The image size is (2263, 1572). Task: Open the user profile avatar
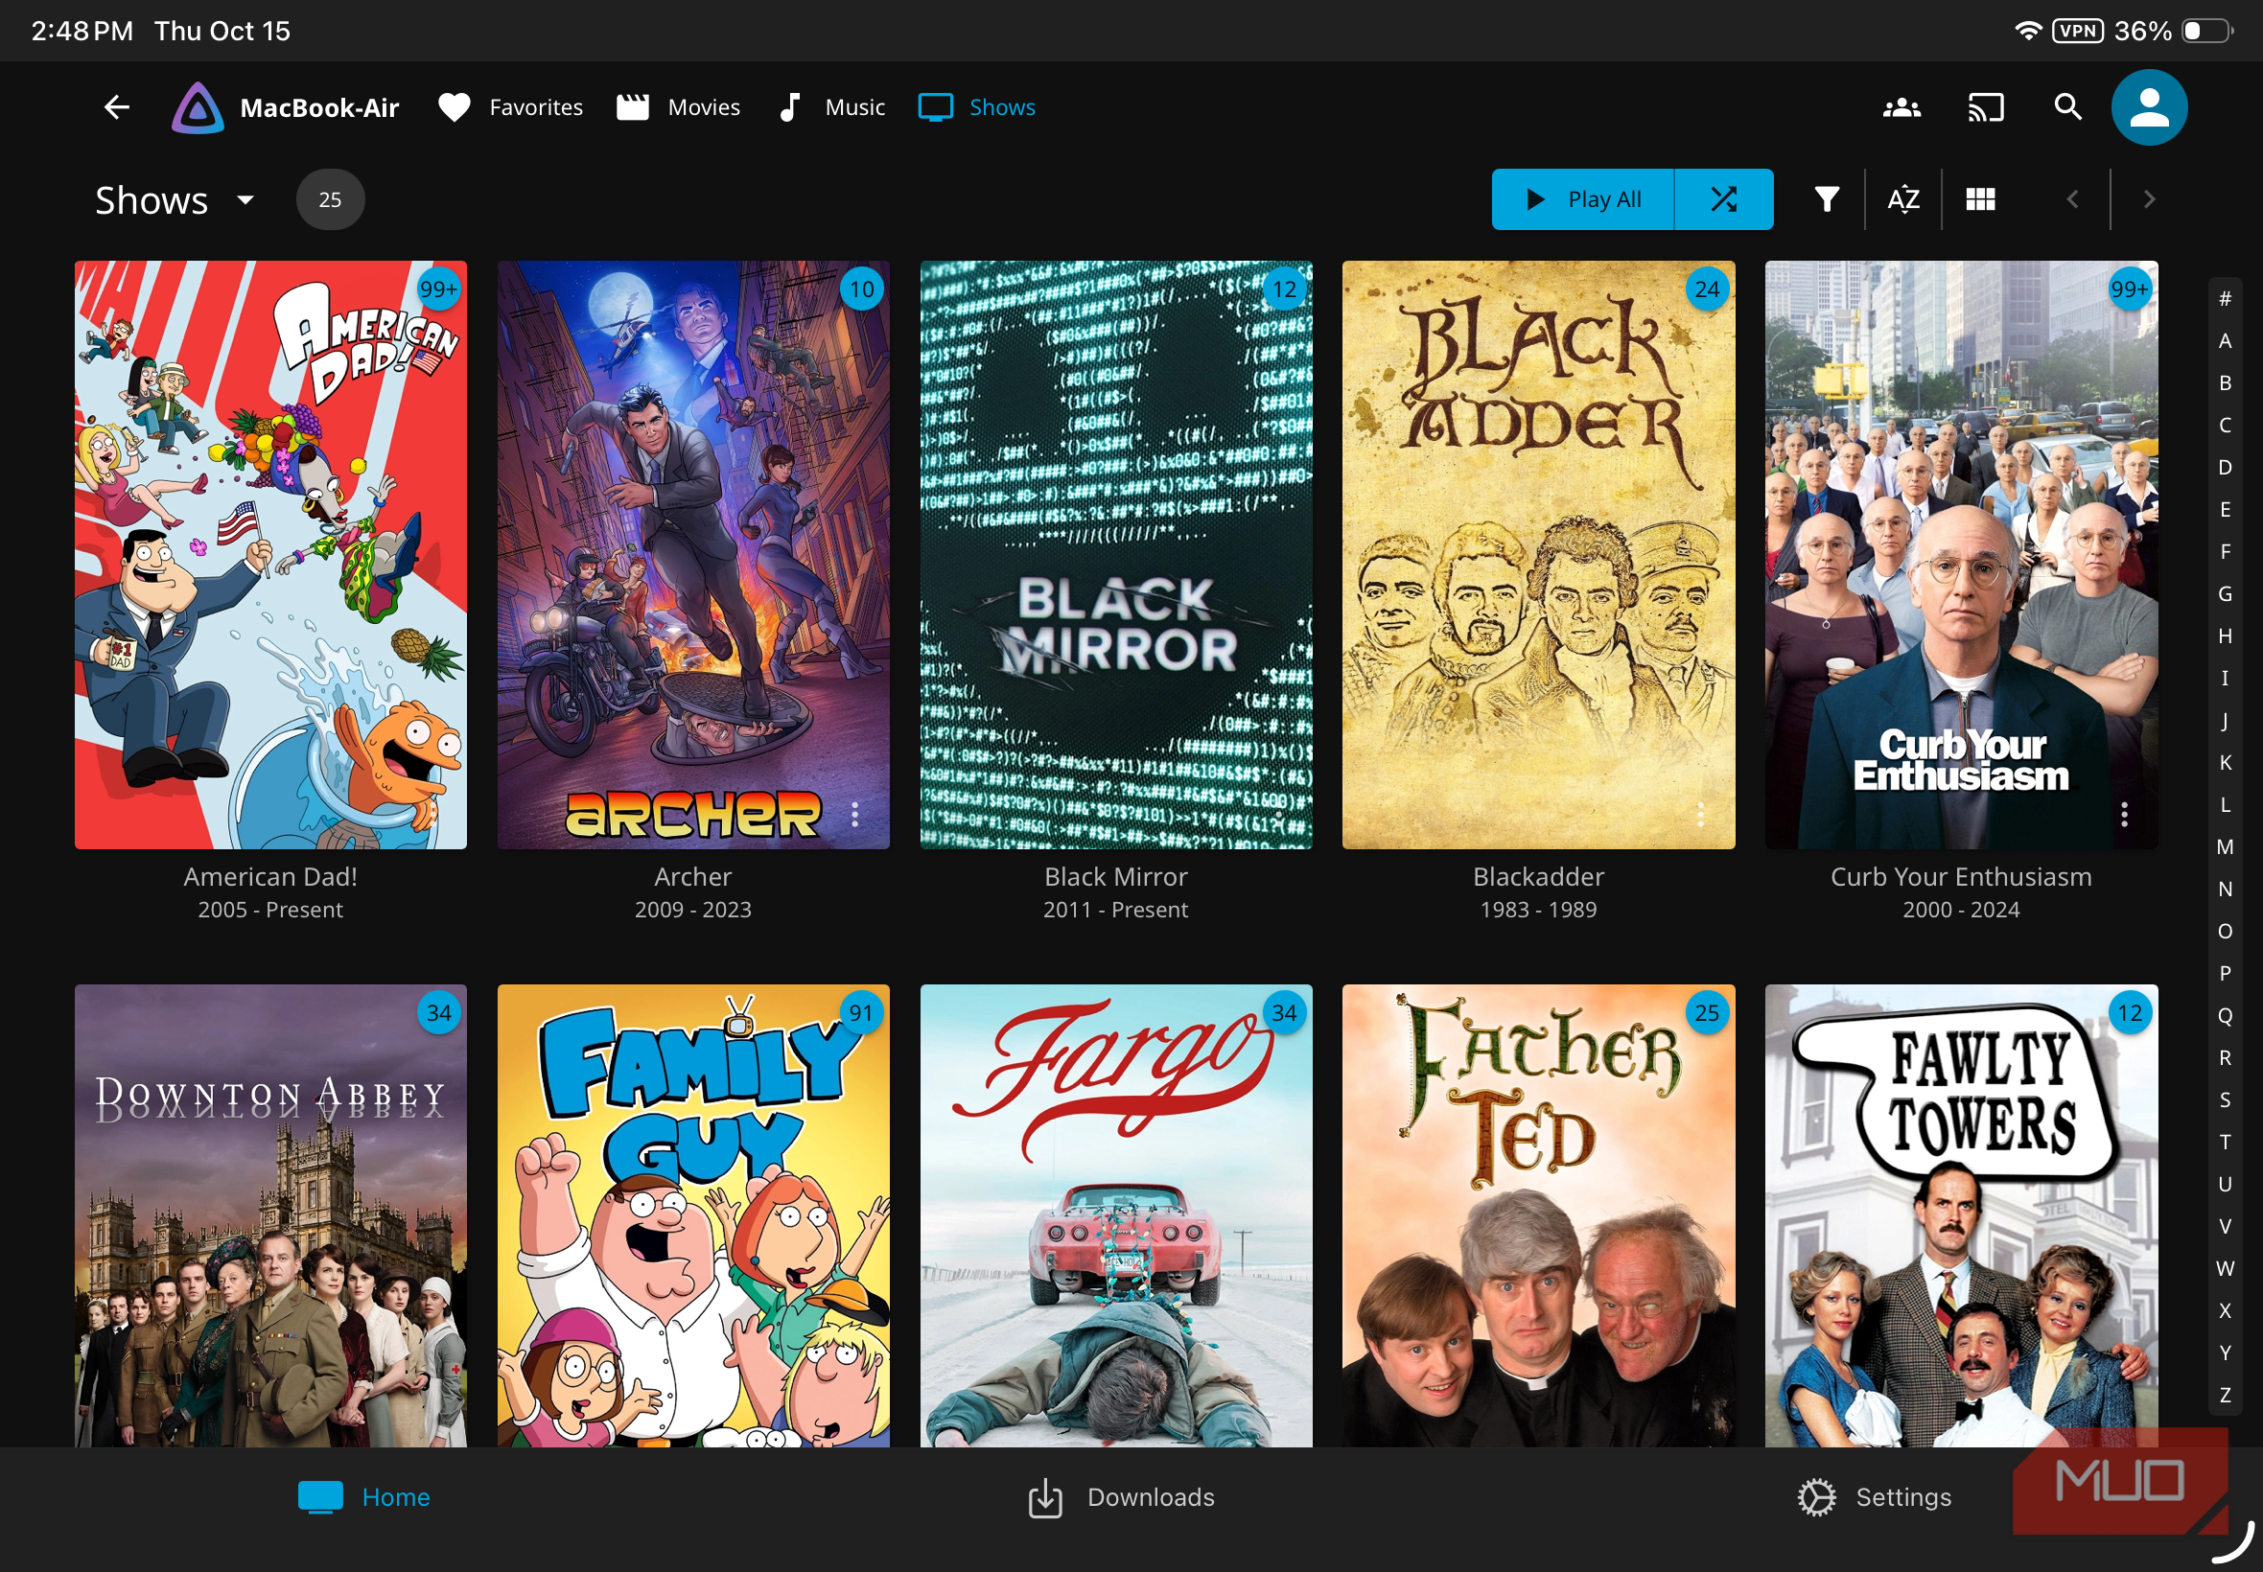2149,107
